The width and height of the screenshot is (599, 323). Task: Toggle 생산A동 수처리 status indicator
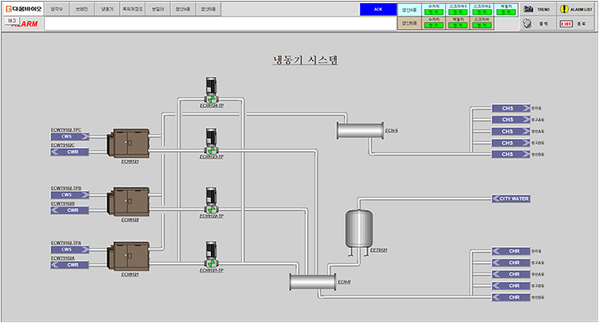(x=434, y=12)
